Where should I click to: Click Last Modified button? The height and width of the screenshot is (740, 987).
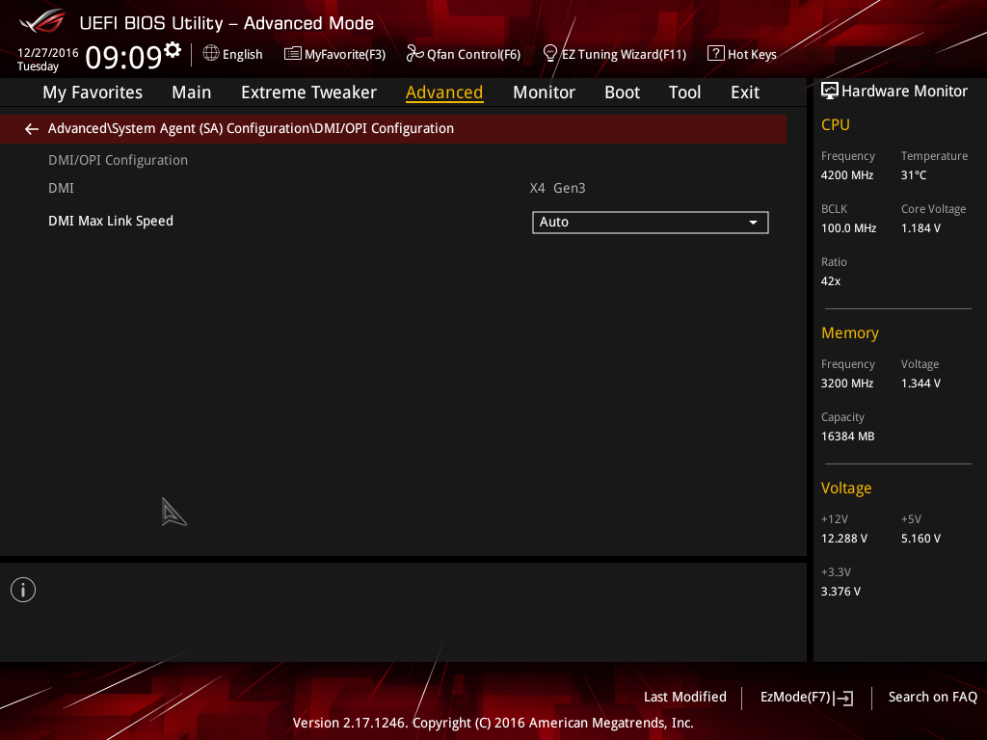click(685, 697)
